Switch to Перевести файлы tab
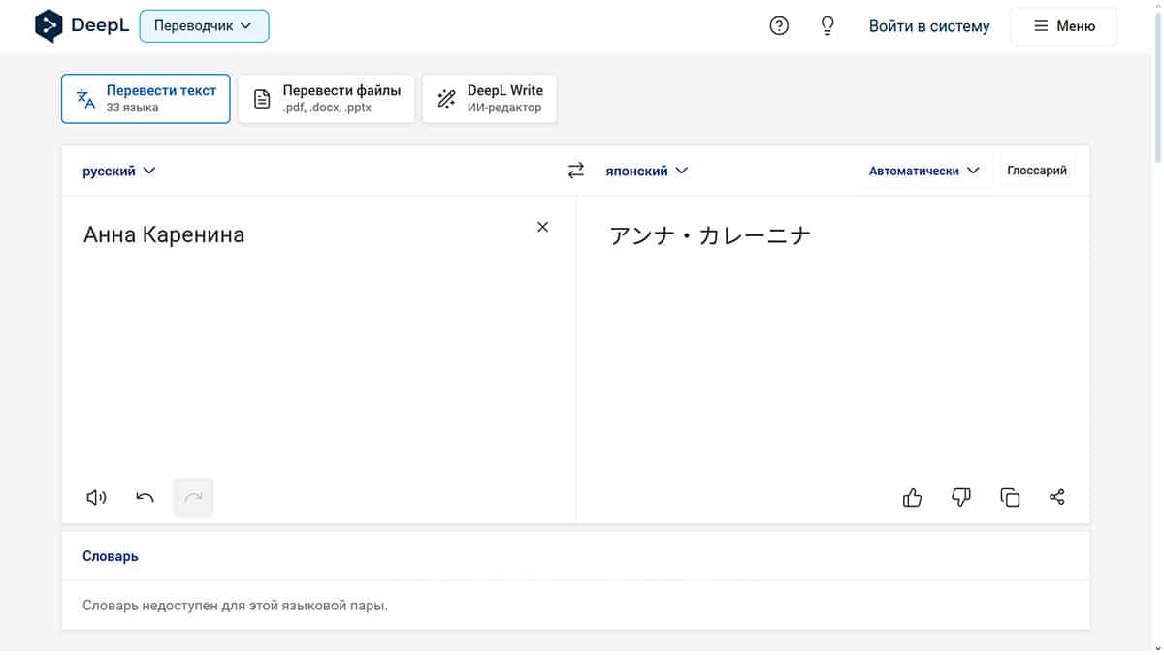 tap(326, 99)
